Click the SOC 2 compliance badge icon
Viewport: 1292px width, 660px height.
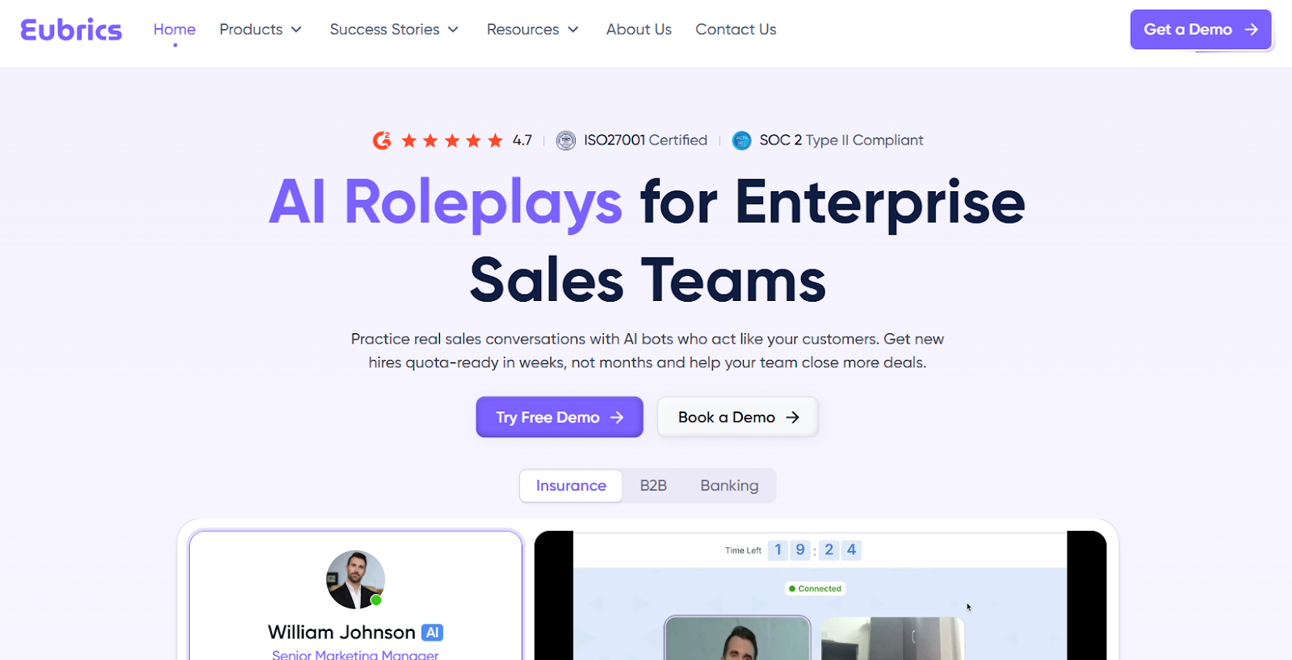(x=741, y=140)
